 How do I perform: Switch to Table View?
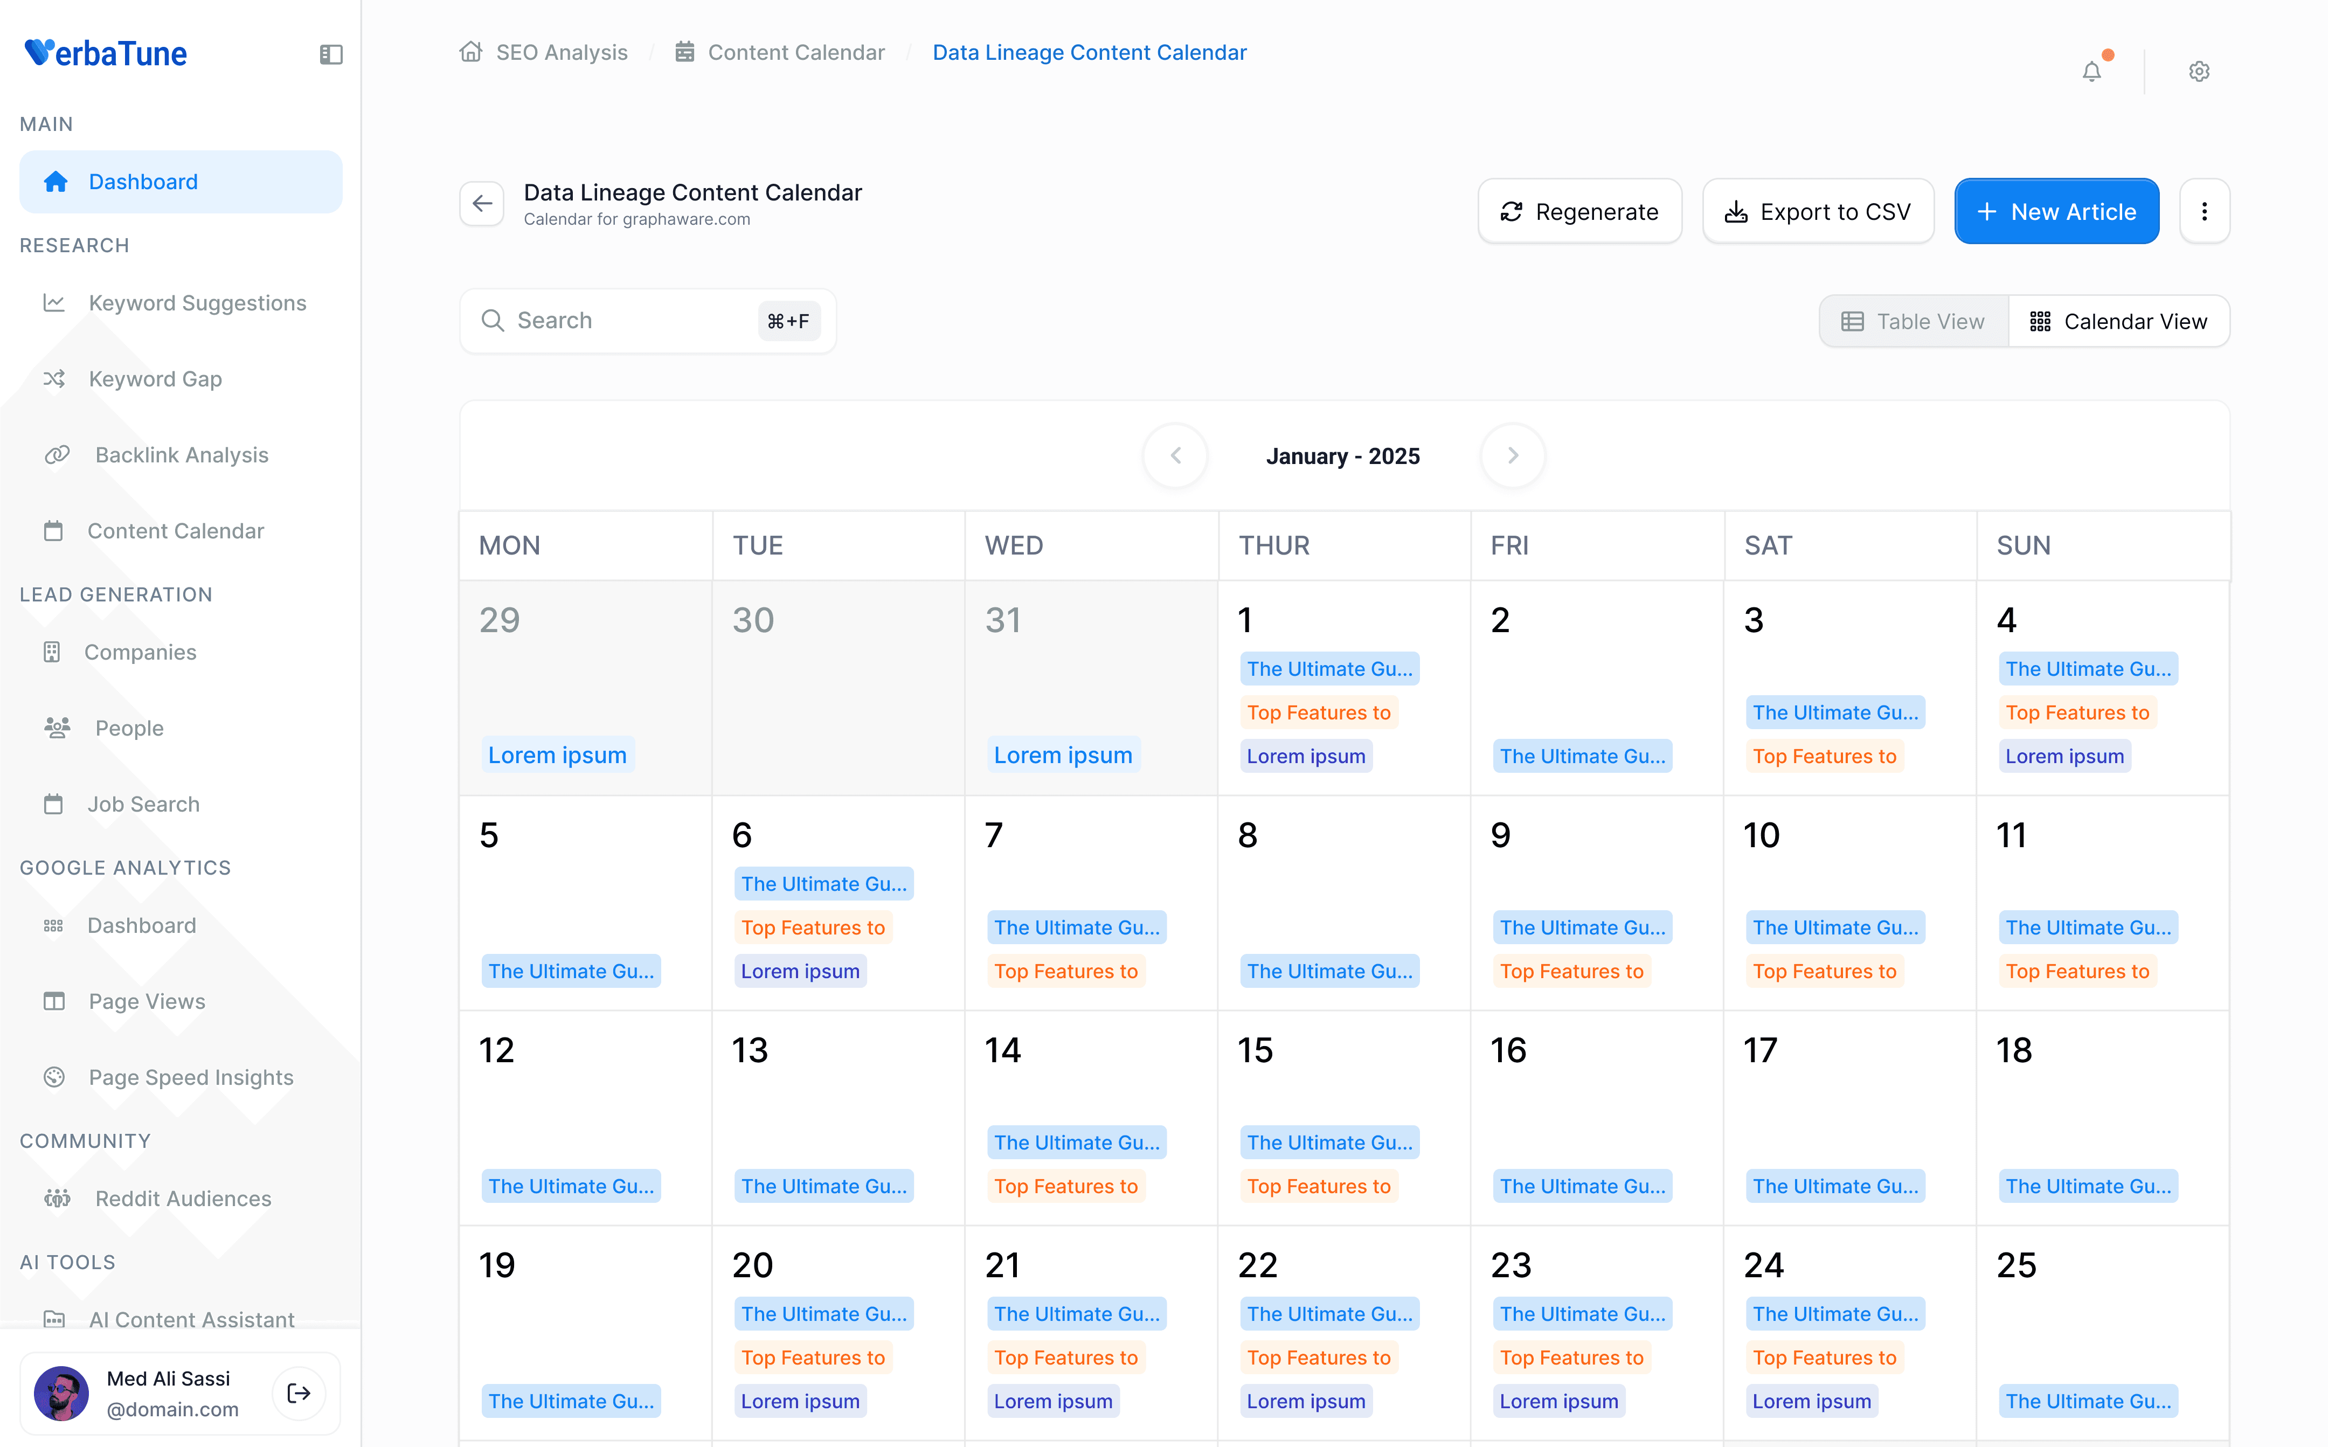1913,322
